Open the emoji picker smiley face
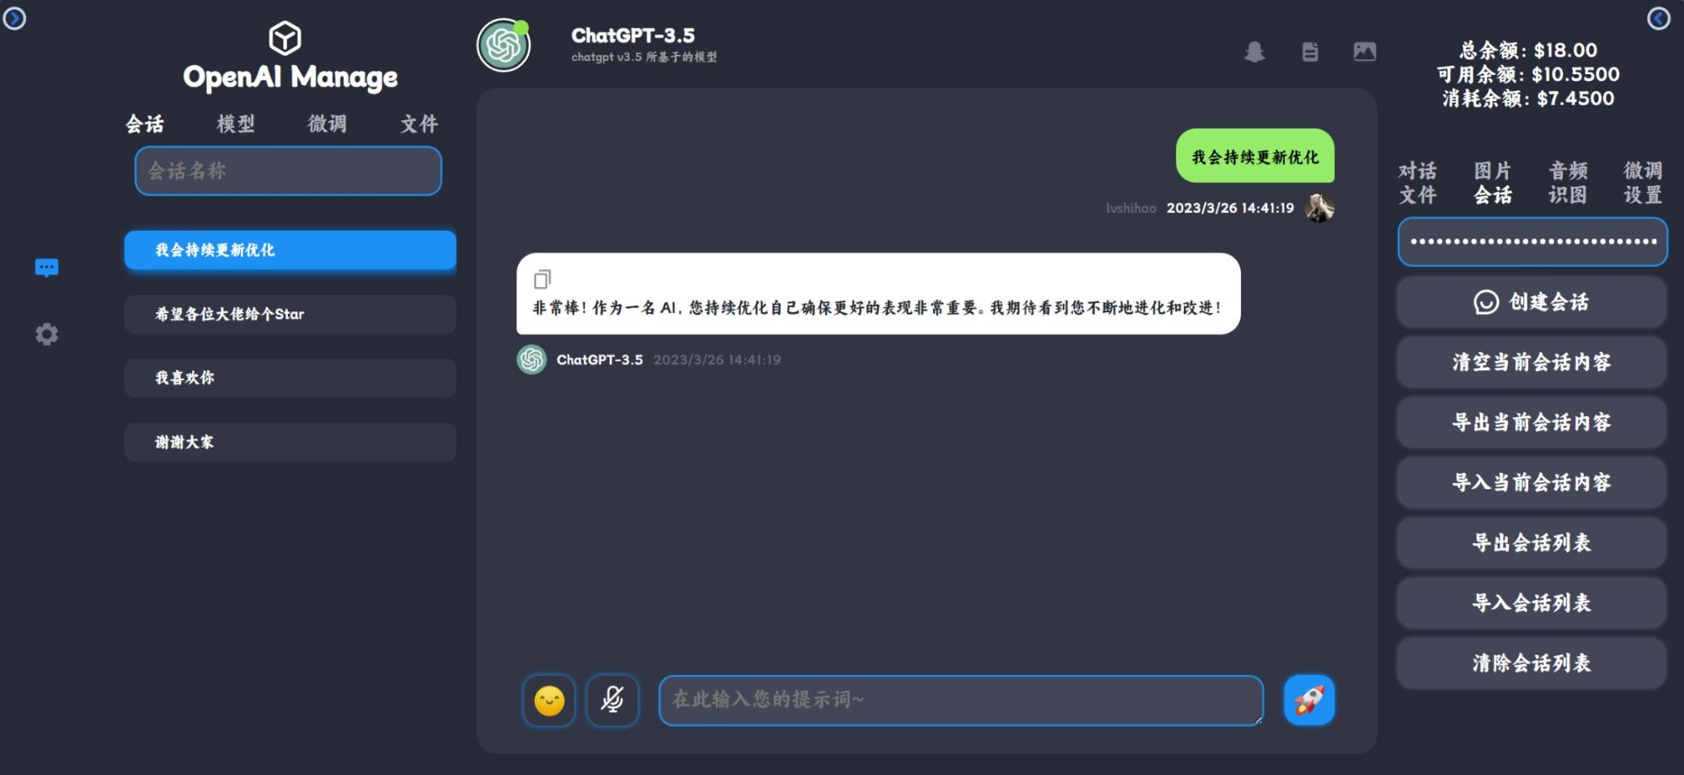The image size is (1684, 775). (549, 699)
